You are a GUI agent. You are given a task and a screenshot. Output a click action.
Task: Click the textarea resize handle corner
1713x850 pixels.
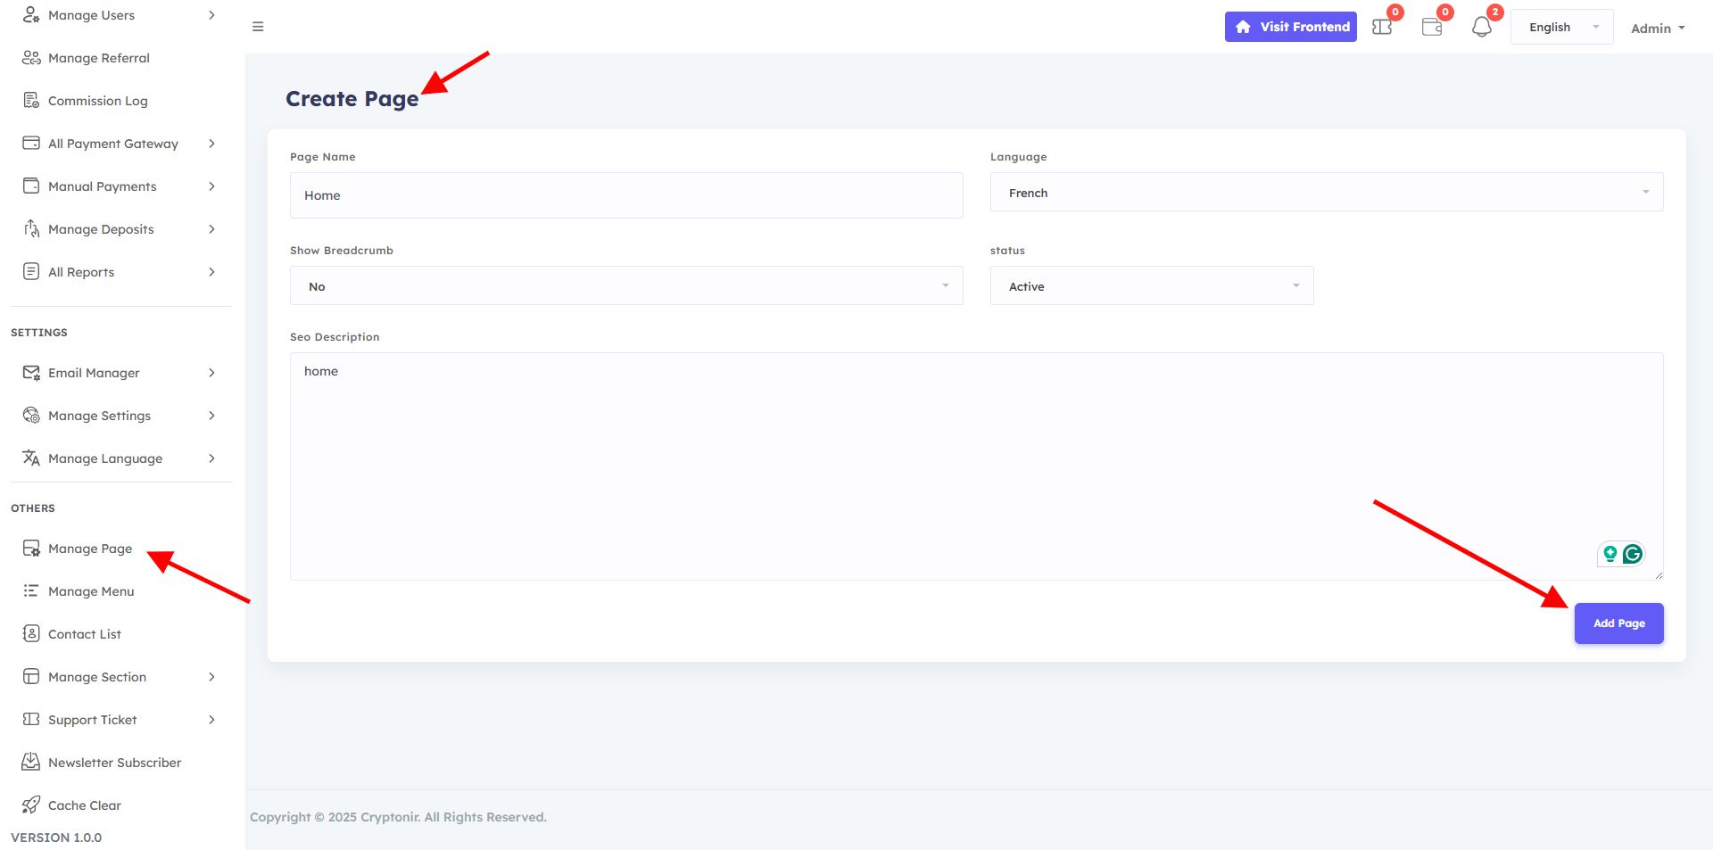coord(1659,575)
